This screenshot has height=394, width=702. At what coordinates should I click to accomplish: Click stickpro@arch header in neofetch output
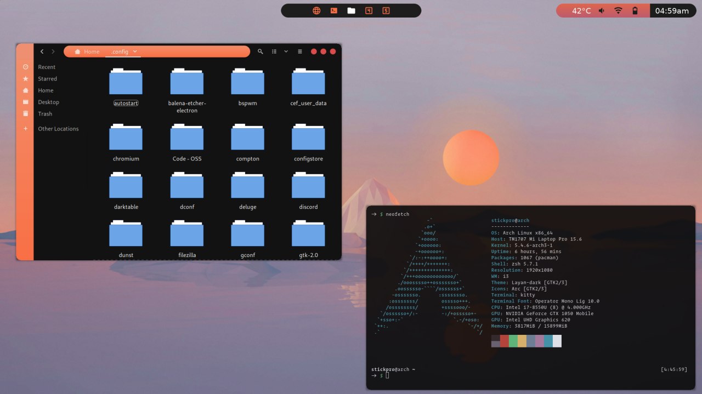point(510,220)
